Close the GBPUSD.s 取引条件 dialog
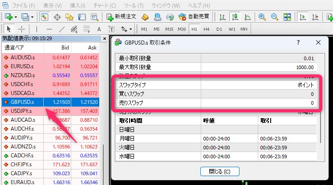 pos(318,42)
